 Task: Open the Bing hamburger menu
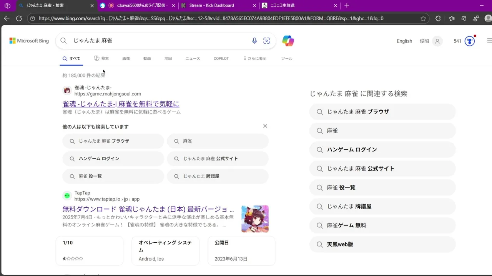point(489,41)
